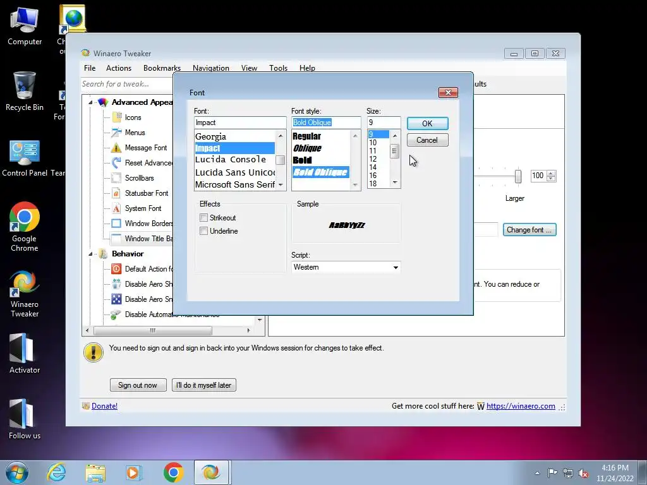Collapse the Behavior tree node

pos(90,254)
